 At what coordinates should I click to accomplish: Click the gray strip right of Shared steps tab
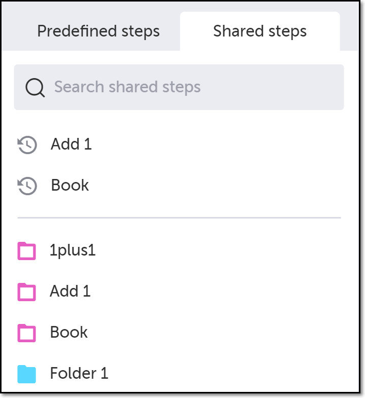coord(351,31)
